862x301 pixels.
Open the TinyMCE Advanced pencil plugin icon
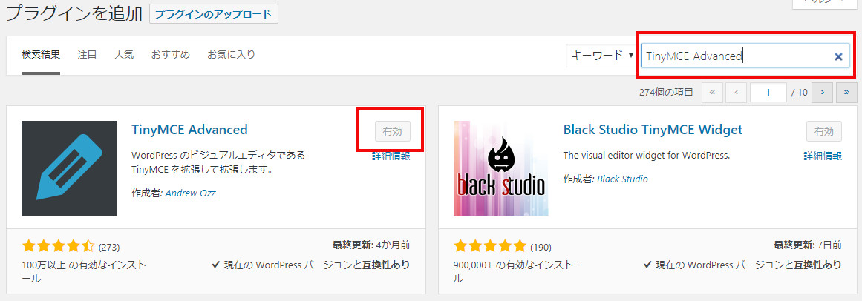pyautogui.click(x=69, y=168)
